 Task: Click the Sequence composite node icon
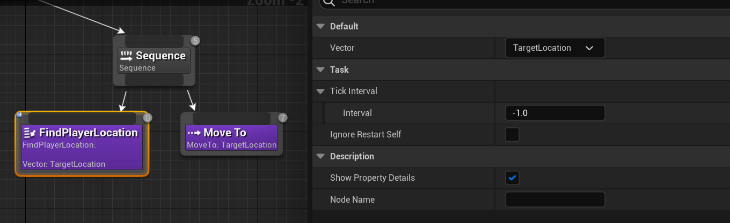[x=126, y=56]
